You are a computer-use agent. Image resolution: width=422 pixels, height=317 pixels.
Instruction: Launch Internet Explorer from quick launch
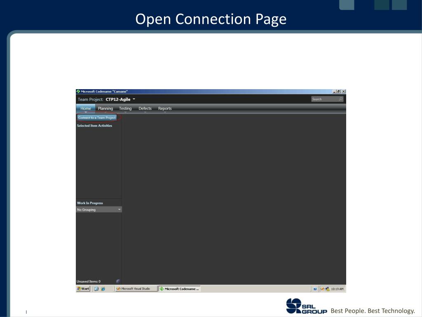(103, 289)
